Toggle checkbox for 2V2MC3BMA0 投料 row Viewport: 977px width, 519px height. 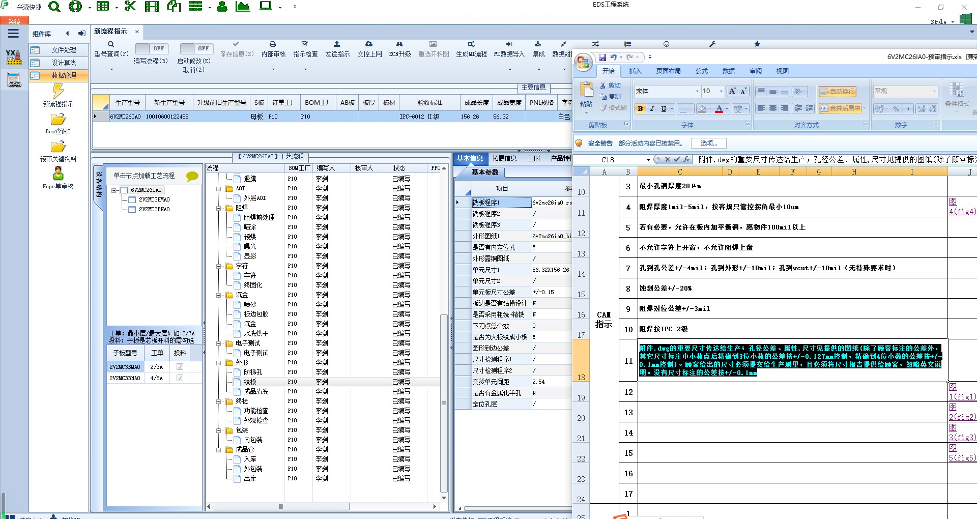coord(180,367)
